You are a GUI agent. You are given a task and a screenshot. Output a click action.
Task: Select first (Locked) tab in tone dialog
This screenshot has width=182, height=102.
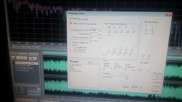73,18
